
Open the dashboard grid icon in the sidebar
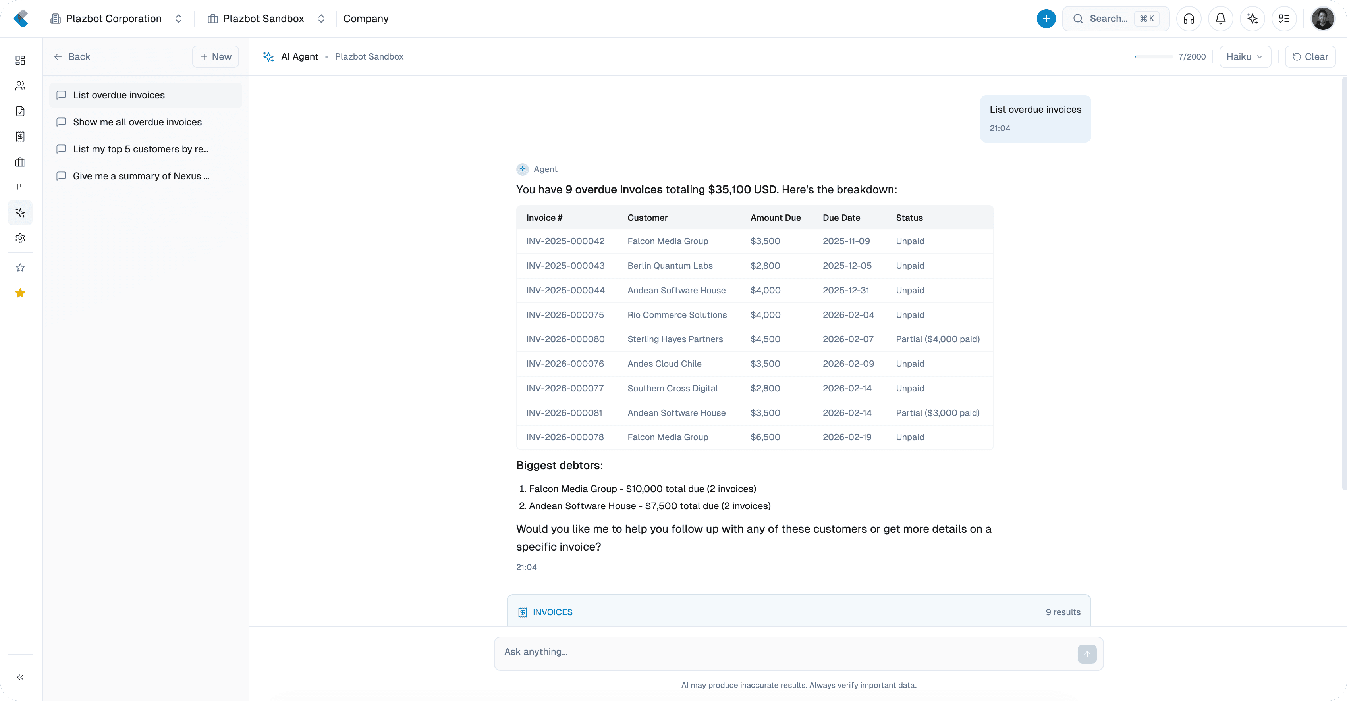tap(20, 60)
